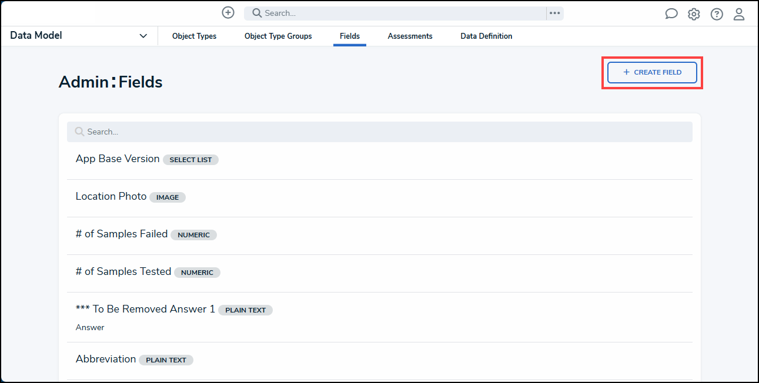Open the three-dots search options
The height and width of the screenshot is (383, 759).
(x=554, y=13)
